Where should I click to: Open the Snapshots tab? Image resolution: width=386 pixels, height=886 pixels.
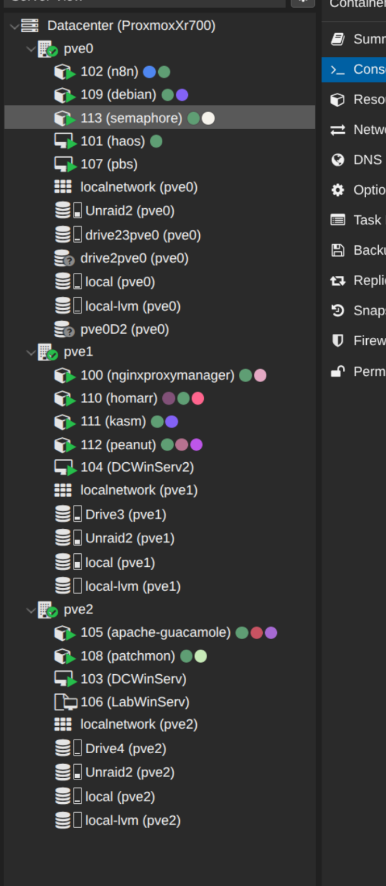(354, 311)
